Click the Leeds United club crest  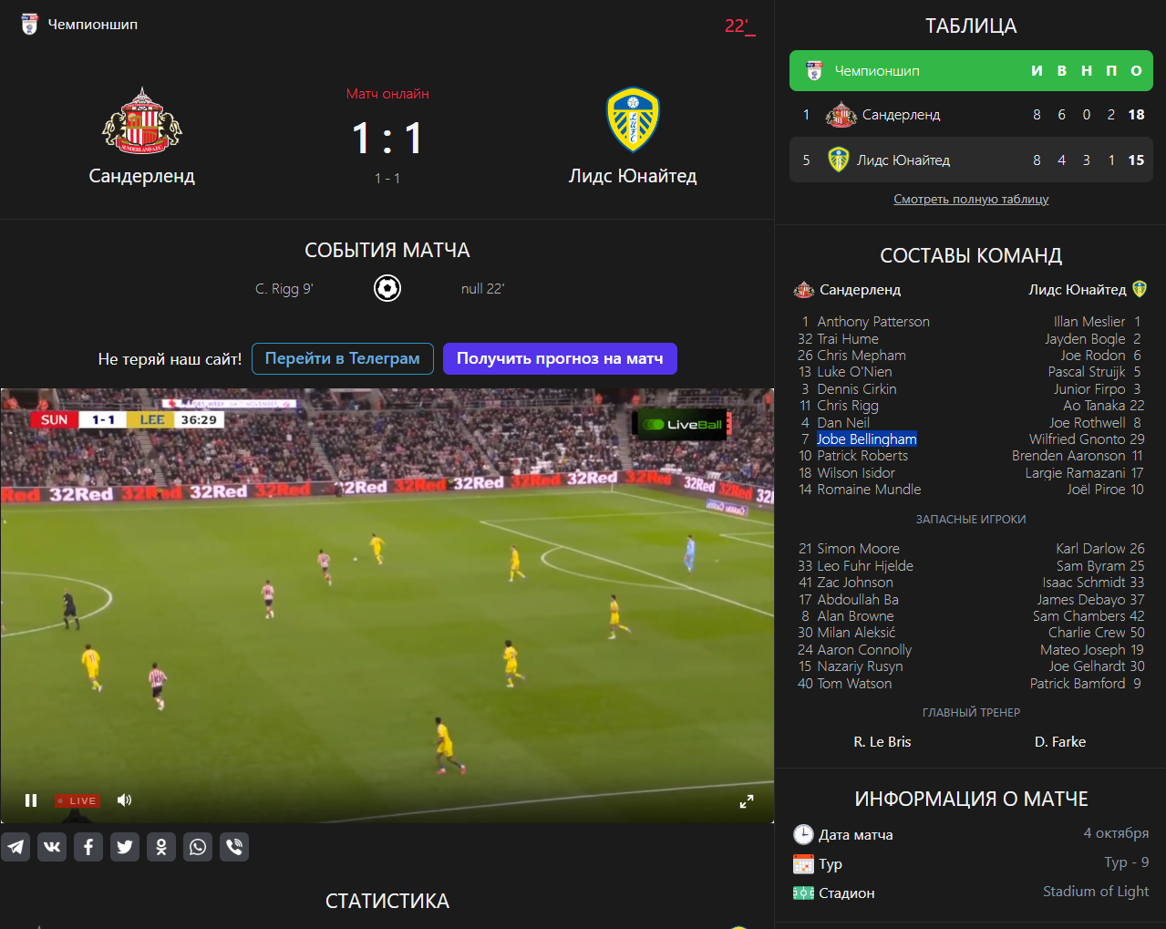(x=633, y=119)
